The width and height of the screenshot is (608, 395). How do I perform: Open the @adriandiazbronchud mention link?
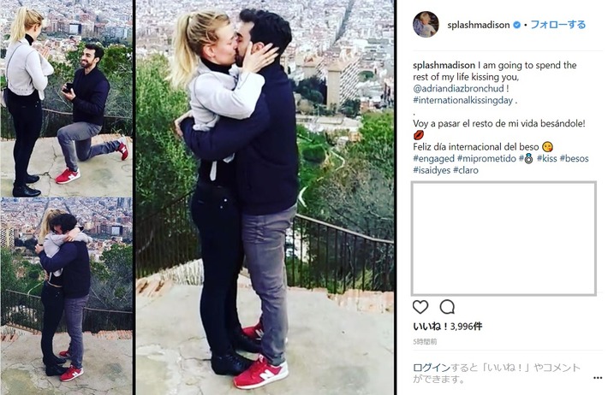pos(458,89)
